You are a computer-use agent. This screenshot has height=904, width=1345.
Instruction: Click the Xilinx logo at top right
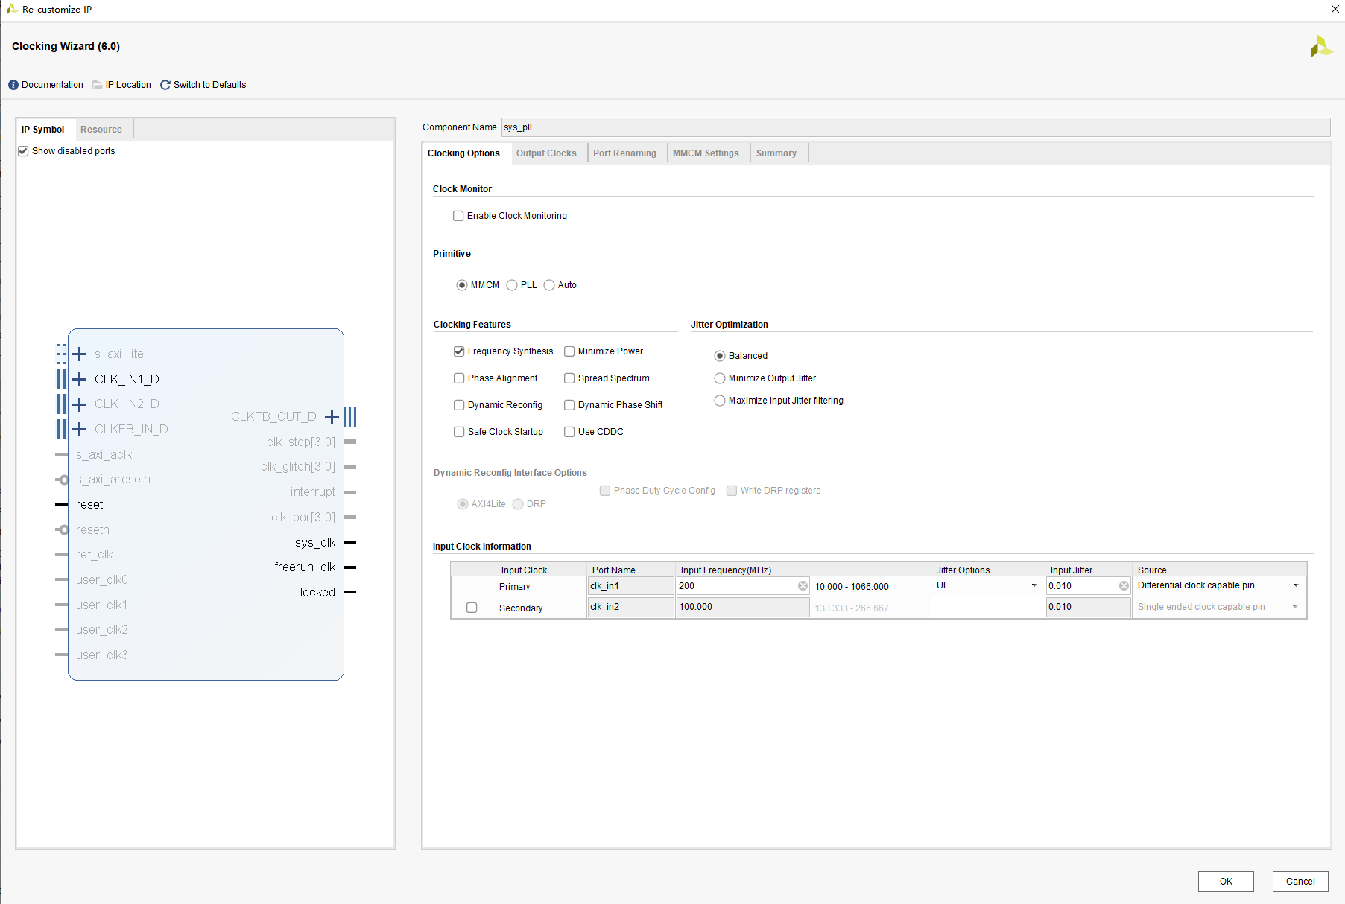click(1321, 46)
